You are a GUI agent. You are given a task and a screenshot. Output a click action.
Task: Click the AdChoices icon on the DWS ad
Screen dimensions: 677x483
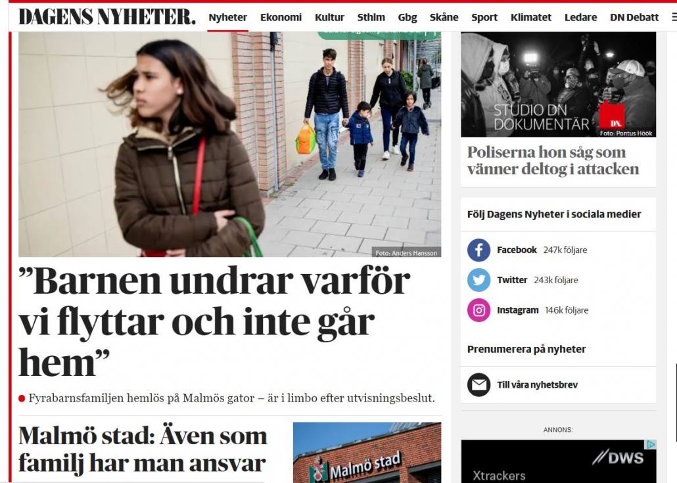pyautogui.click(x=651, y=444)
